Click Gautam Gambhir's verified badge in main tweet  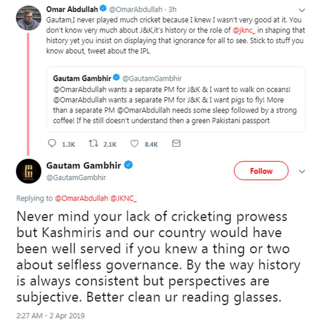[x=128, y=165]
